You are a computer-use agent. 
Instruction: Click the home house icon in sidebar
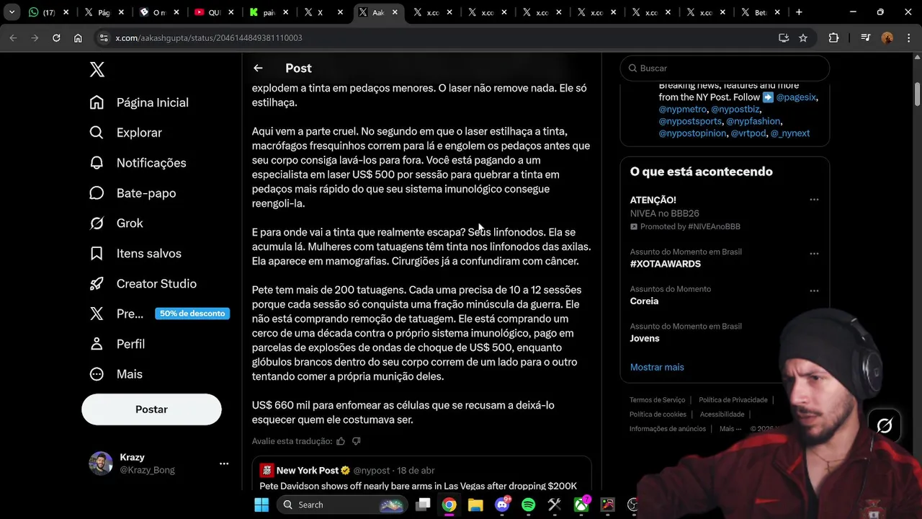(97, 102)
